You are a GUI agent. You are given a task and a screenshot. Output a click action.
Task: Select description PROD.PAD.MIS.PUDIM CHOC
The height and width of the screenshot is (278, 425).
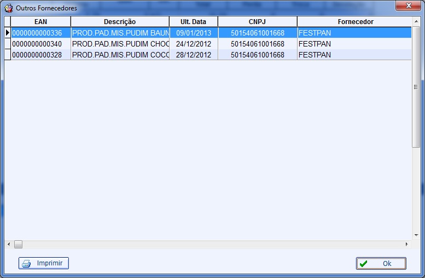pos(120,44)
